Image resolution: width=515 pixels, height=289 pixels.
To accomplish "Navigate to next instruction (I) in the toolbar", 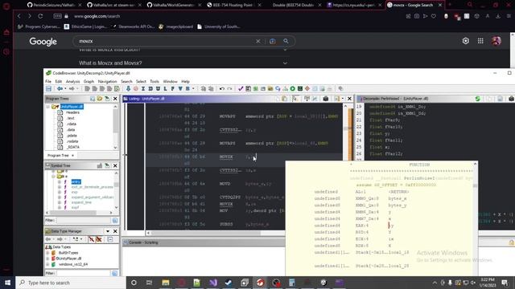I will (x=143, y=89).
